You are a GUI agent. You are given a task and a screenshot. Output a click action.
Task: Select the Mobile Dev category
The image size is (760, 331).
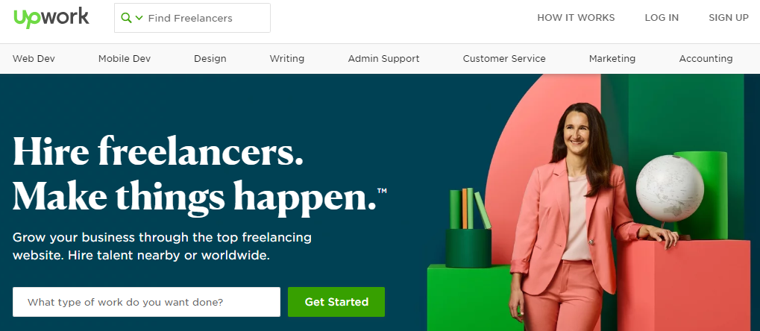coord(125,59)
